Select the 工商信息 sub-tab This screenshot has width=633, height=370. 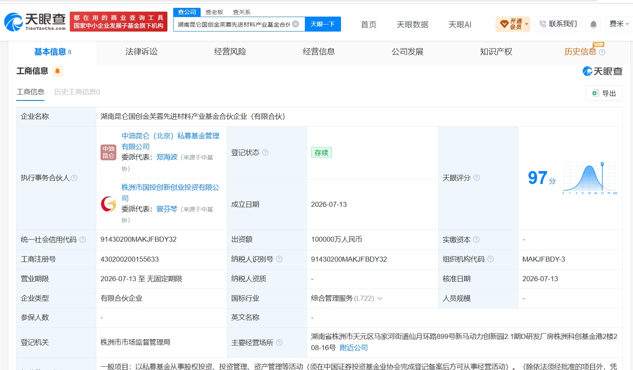pos(30,92)
